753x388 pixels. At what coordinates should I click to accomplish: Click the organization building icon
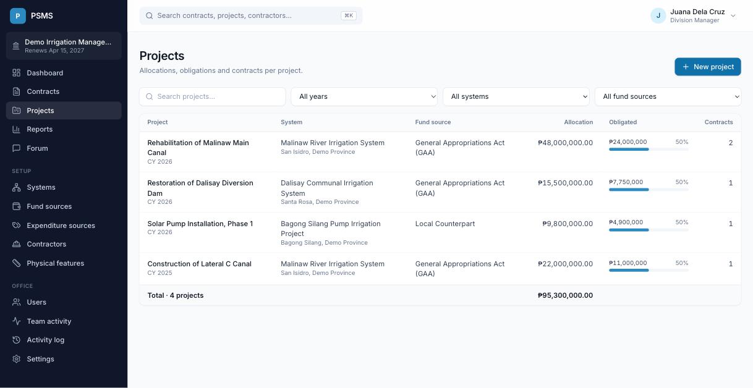pyautogui.click(x=16, y=46)
